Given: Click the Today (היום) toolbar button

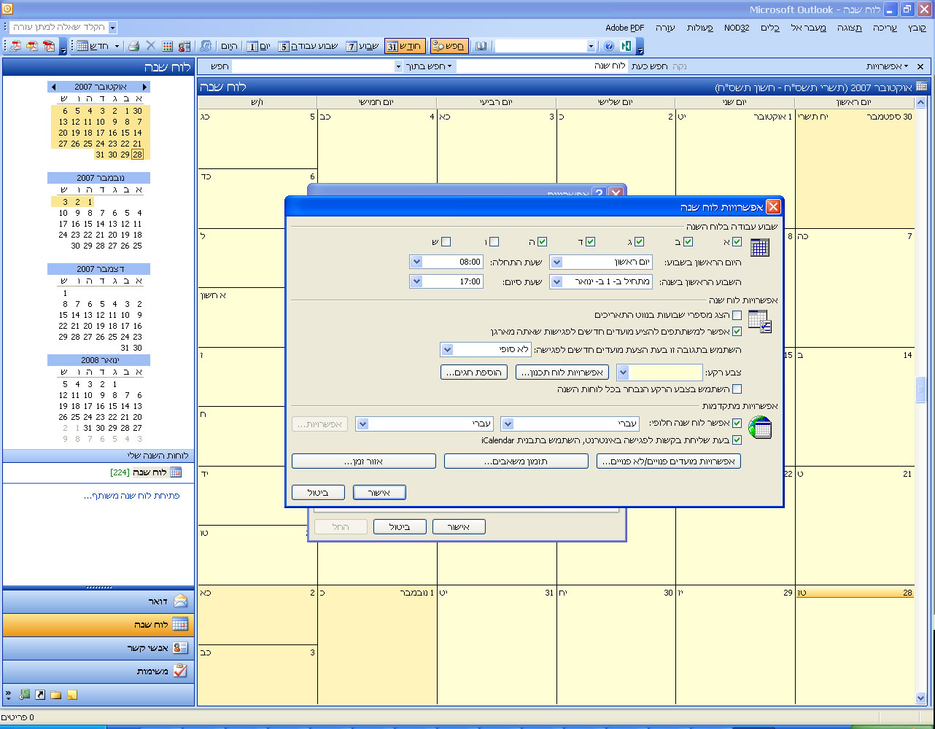Looking at the screenshot, I should pos(228,46).
